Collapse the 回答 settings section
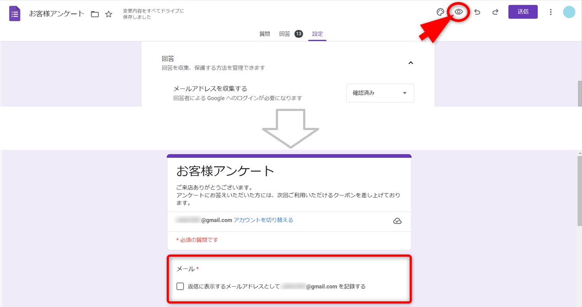The height and width of the screenshot is (307, 582). click(411, 63)
